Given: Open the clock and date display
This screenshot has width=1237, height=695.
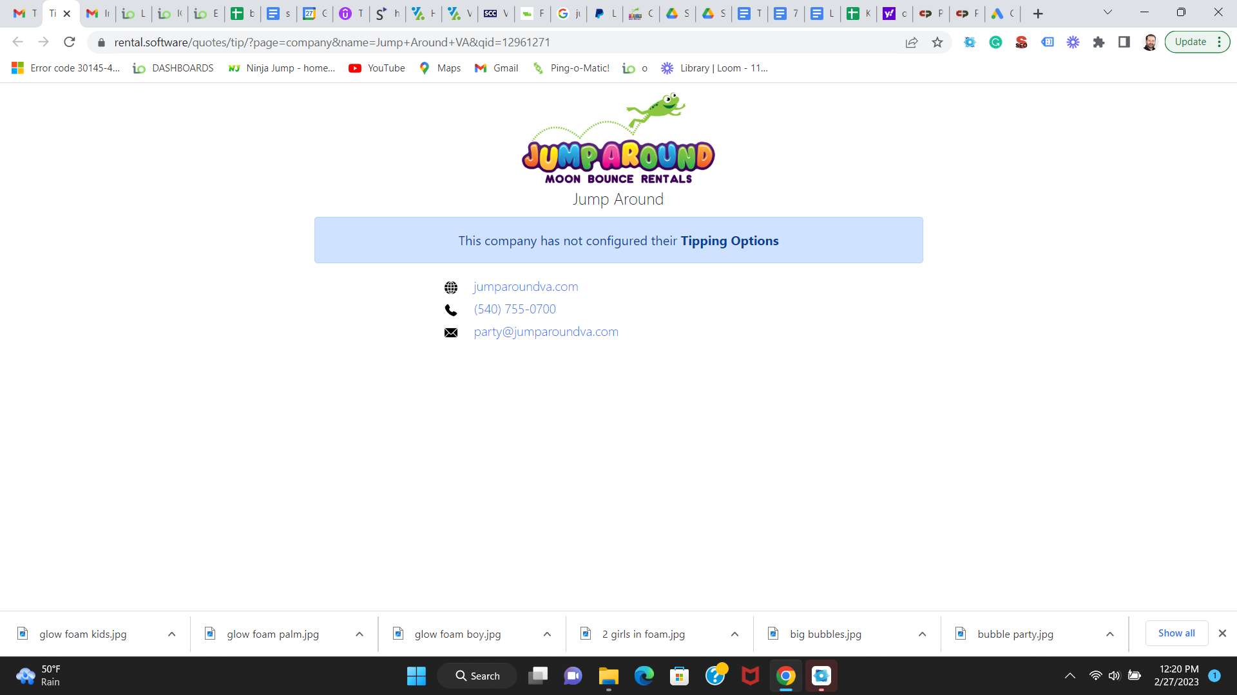Looking at the screenshot, I should point(1176,676).
